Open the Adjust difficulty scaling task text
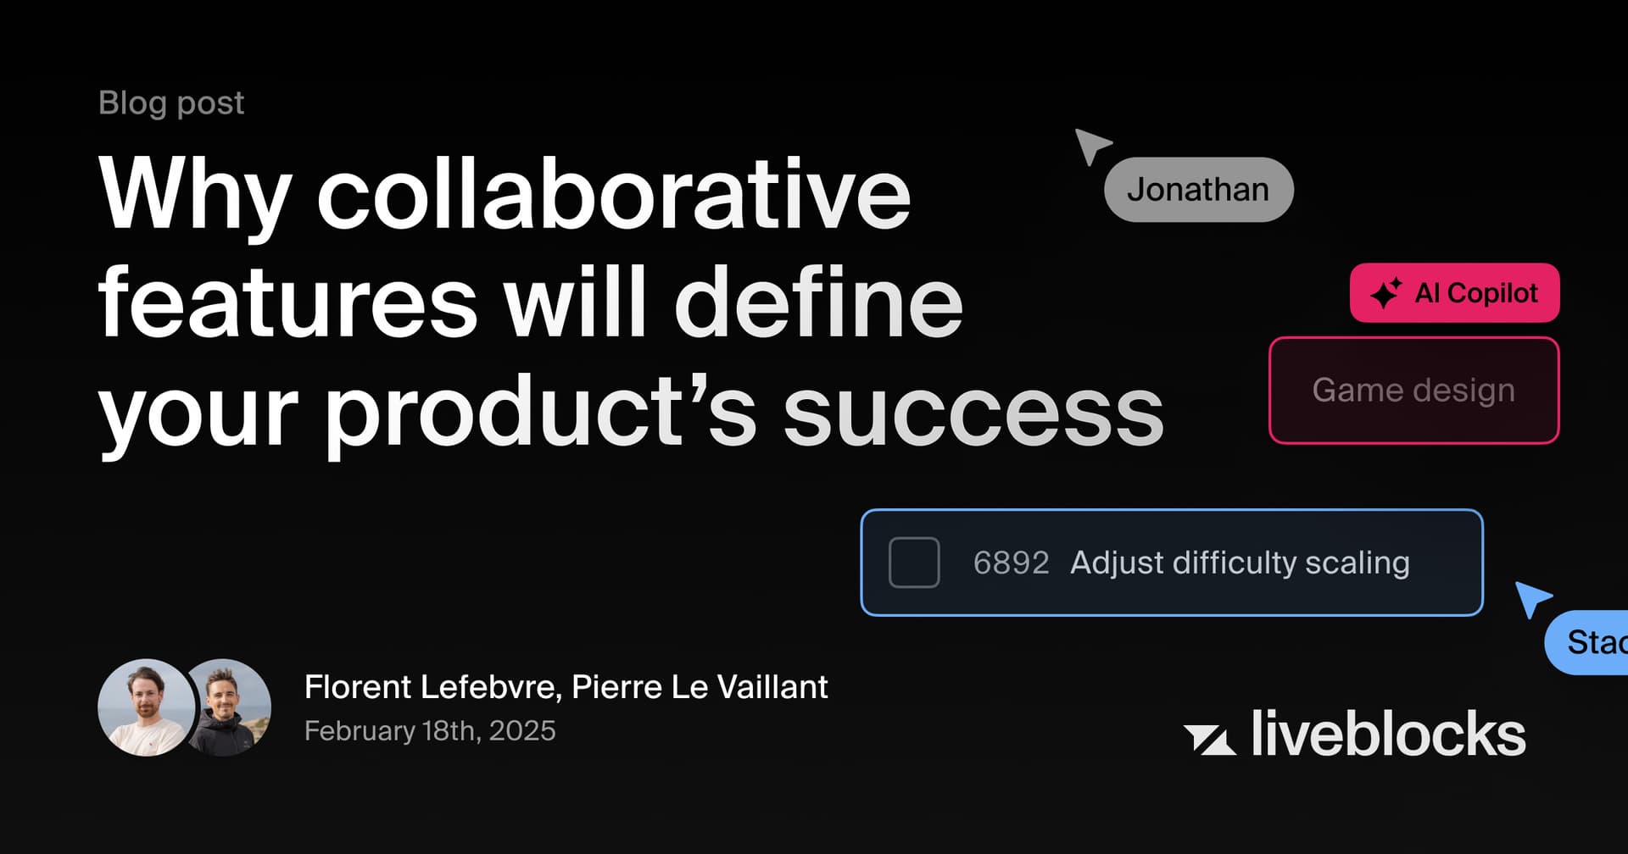 point(1240,563)
